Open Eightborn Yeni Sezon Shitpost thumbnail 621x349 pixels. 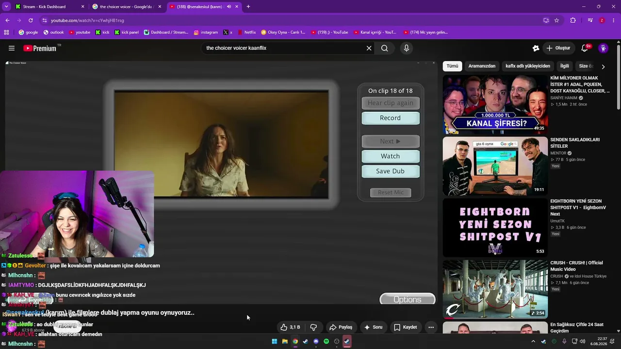(495, 228)
